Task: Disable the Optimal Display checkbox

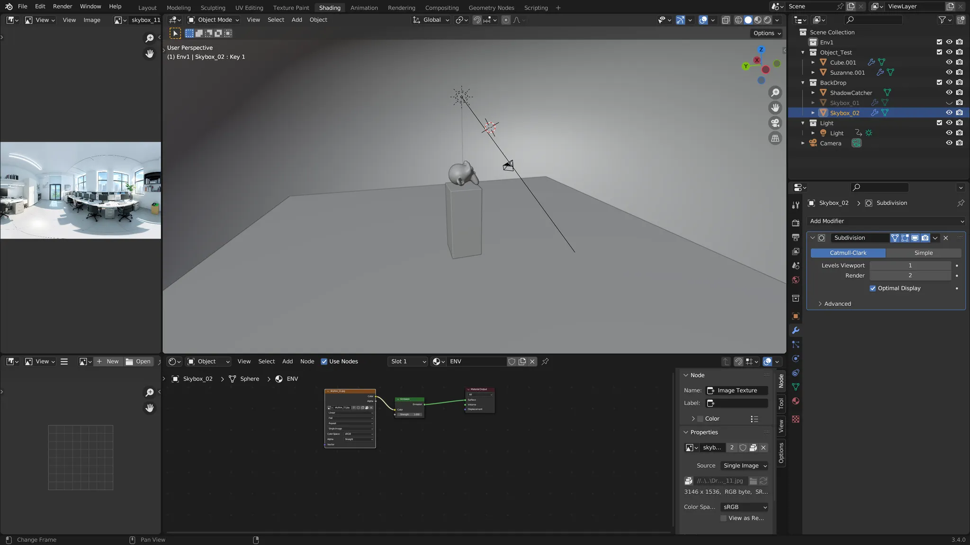Action: click(873, 288)
